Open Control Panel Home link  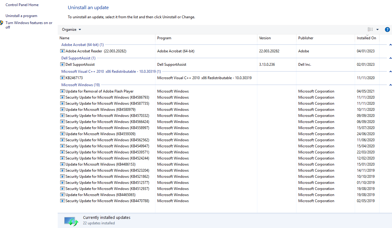(x=22, y=5)
